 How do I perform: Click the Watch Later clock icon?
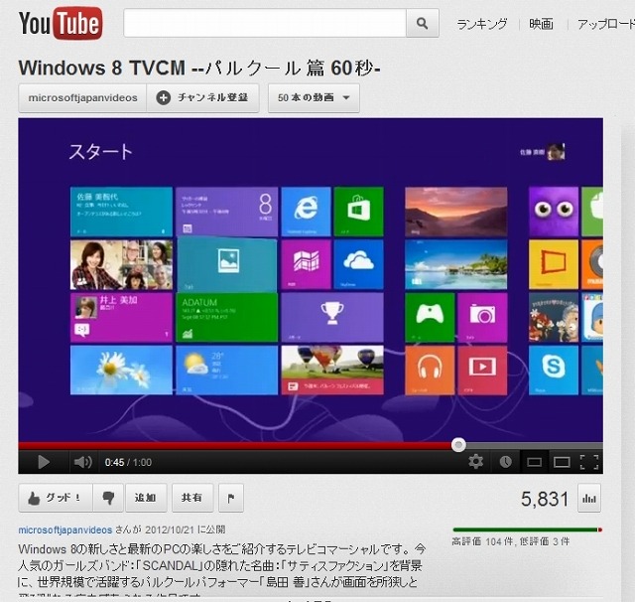pyautogui.click(x=505, y=462)
